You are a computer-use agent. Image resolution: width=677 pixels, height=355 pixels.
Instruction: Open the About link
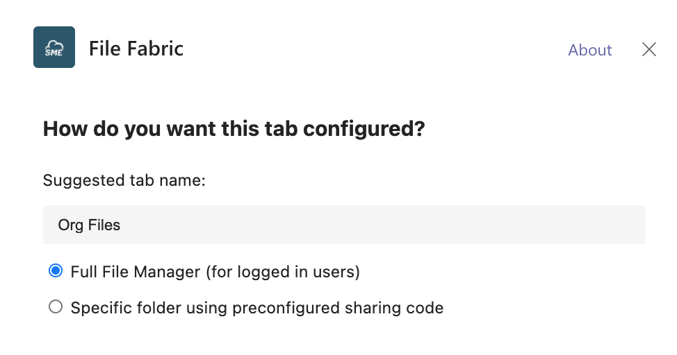589,50
